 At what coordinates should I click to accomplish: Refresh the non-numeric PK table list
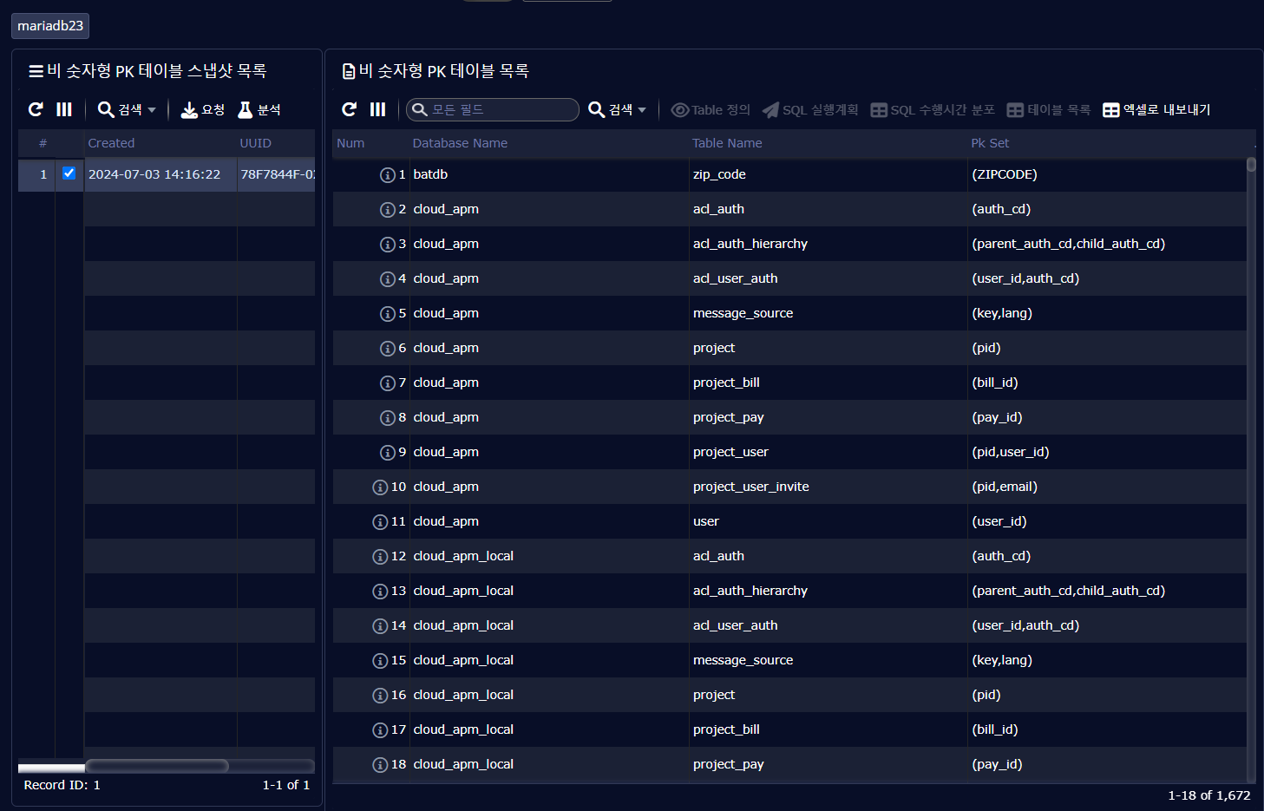350,109
